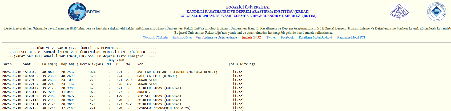Click the timestamp 2025.06.10 15:03:25
Image resolution: width=451 pixels, height=111 pixels.
click(x=20, y=72)
